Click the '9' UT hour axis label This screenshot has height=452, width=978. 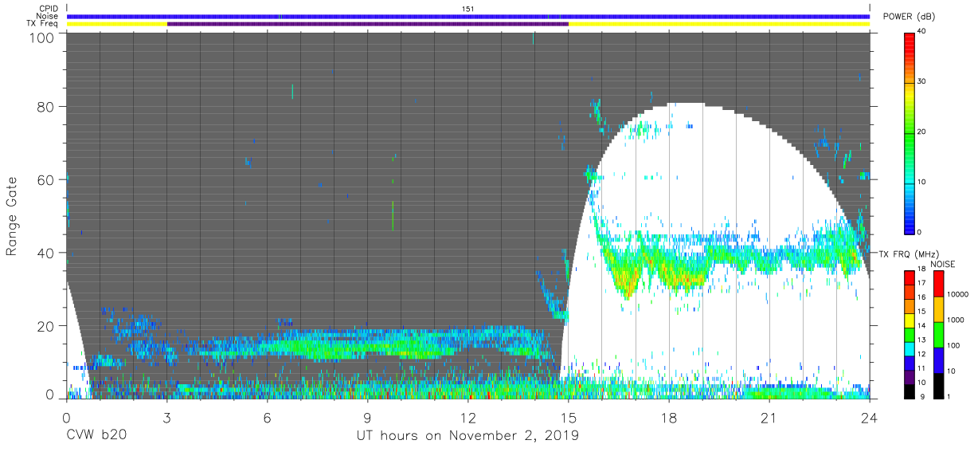click(x=368, y=418)
